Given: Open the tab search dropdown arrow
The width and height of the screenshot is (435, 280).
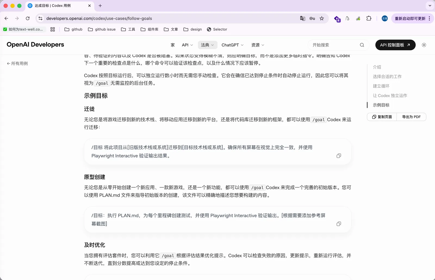Looking at the screenshot, I should pyautogui.click(x=430, y=6).
